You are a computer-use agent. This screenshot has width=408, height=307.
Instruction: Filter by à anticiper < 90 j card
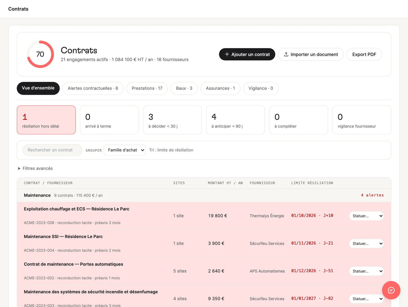(235, 120)
